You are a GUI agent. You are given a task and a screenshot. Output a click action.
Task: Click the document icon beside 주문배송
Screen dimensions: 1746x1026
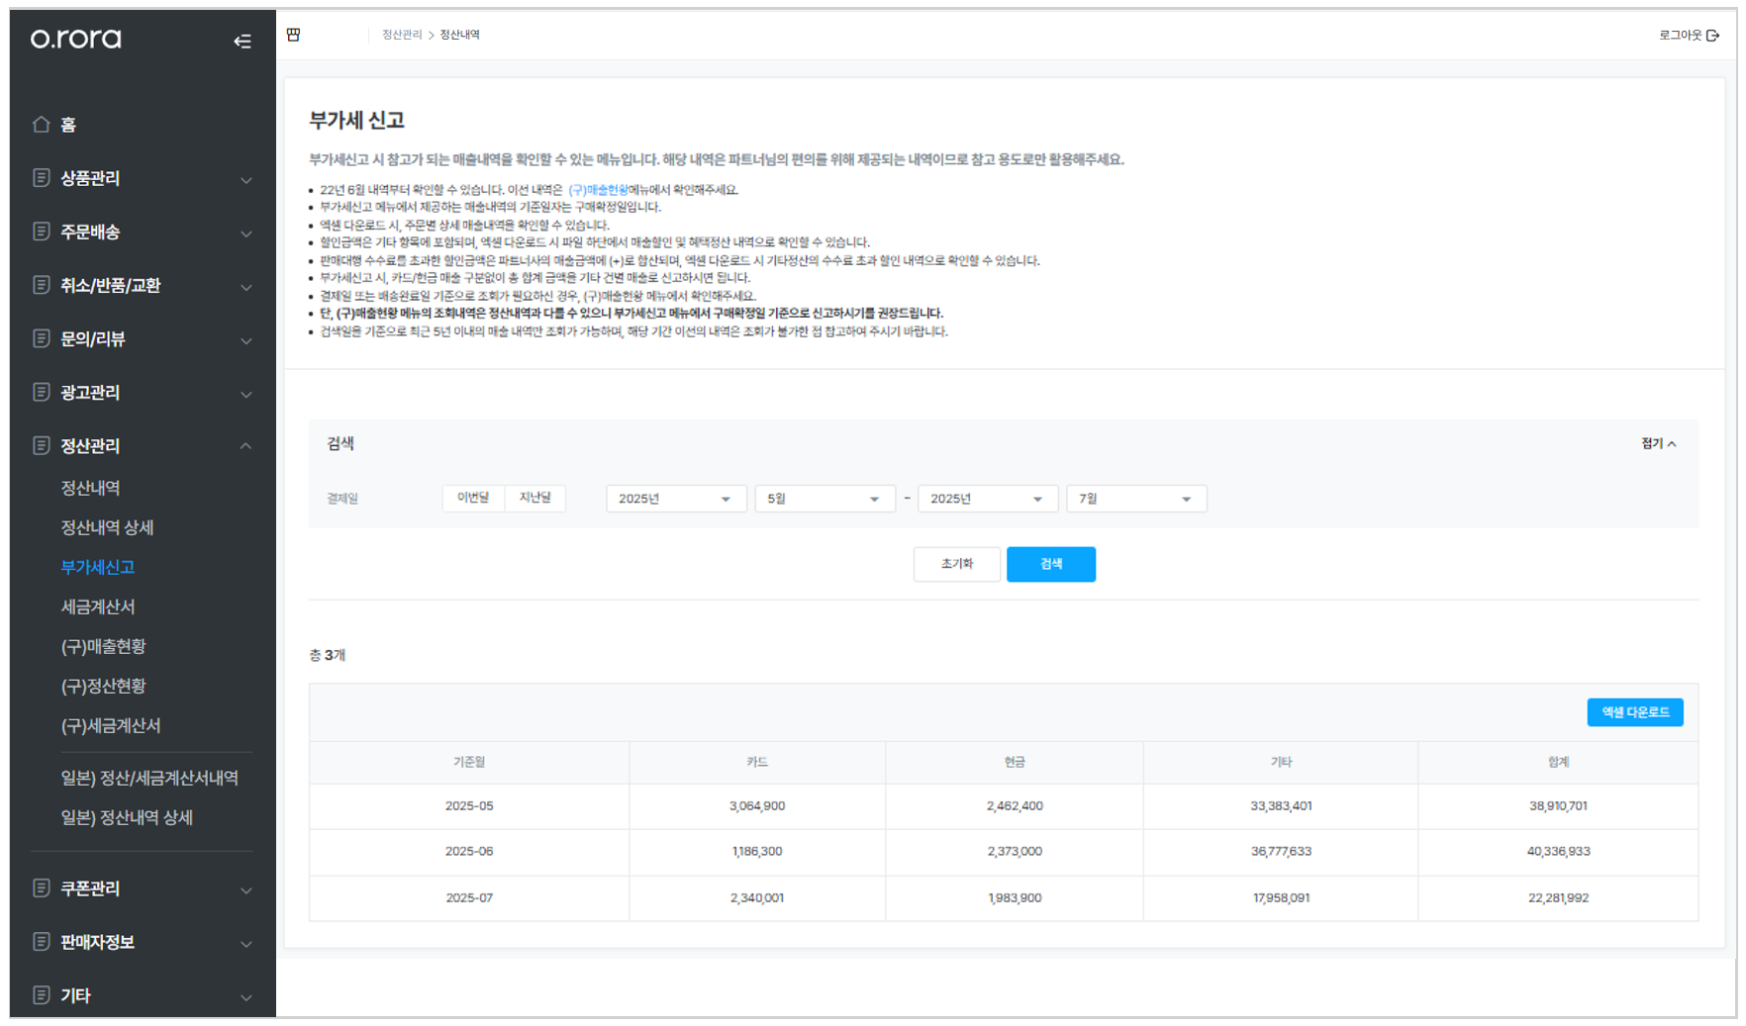41,231
